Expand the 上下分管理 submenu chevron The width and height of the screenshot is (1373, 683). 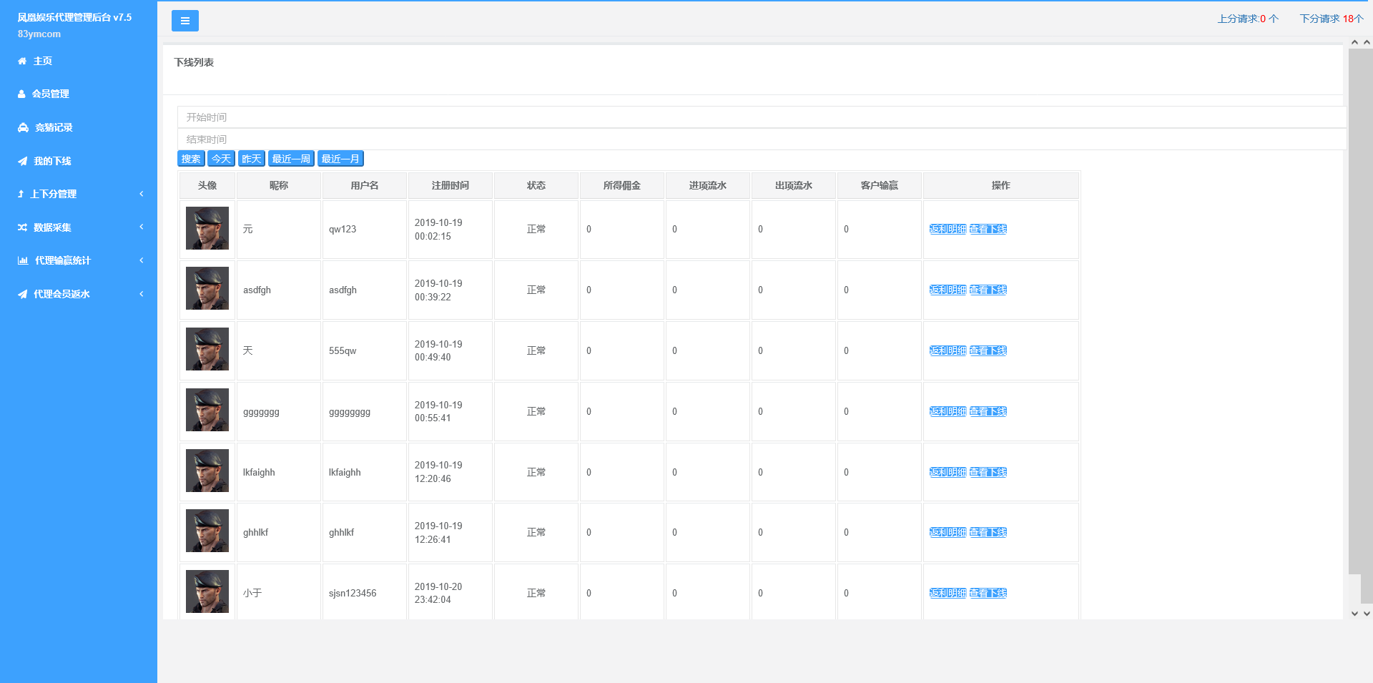pyautogui.click(x=142, y=194)
